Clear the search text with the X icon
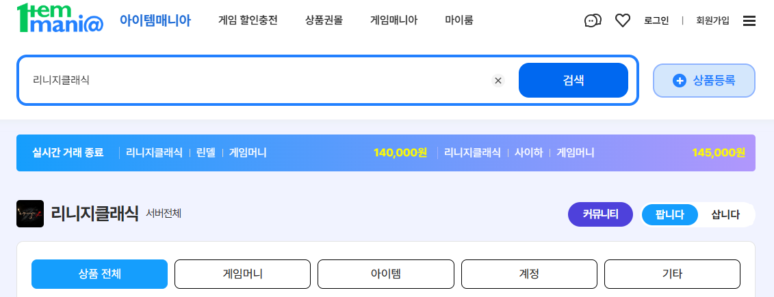Viewport: 774px width, 297px height. coord(498,81)
